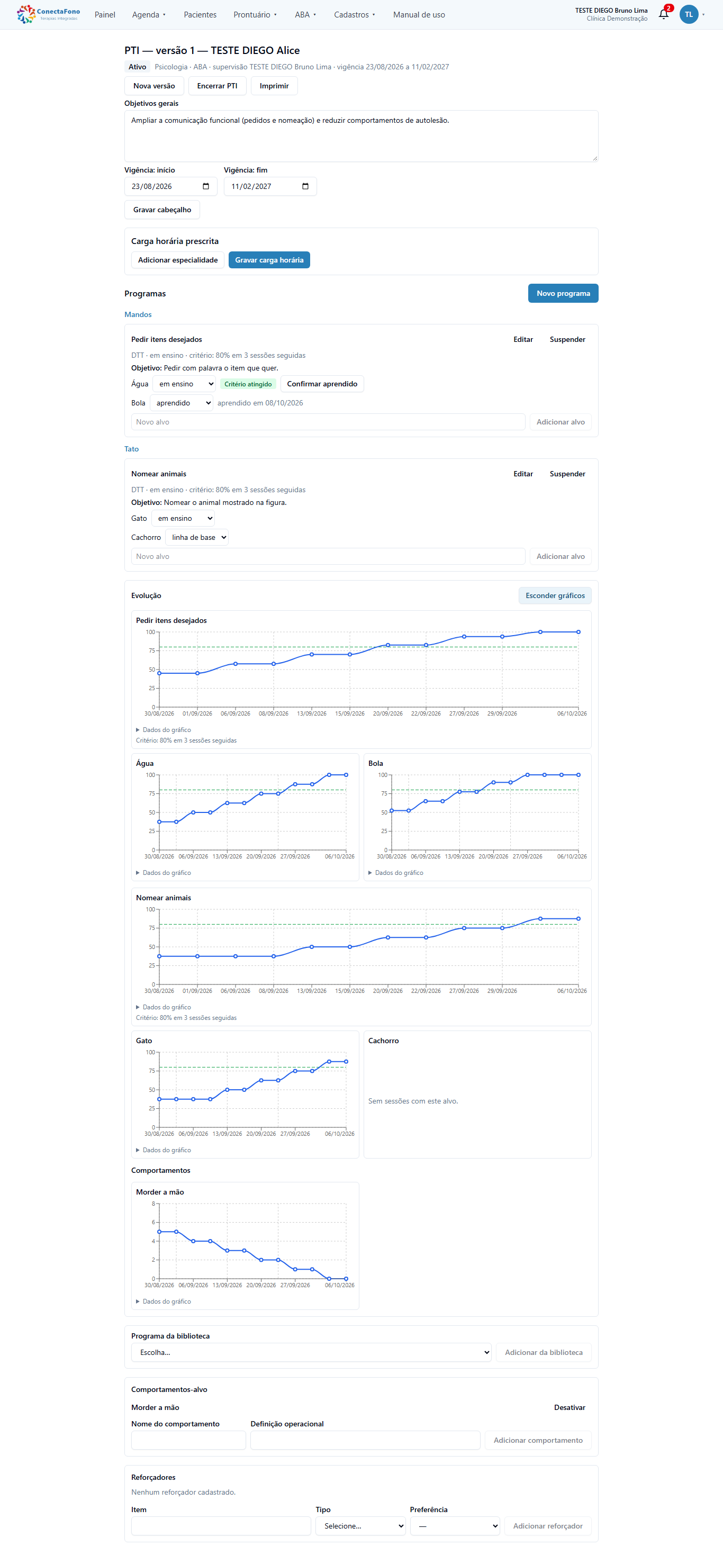The image size is (723, 1555).
Task: Open the Programa da biblioteca dropdown
Action: tap(311, 1353)
